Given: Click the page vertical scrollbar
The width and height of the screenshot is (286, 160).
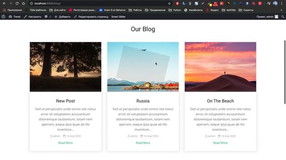Looking at the screenshot, I should [x=285, y=72].
